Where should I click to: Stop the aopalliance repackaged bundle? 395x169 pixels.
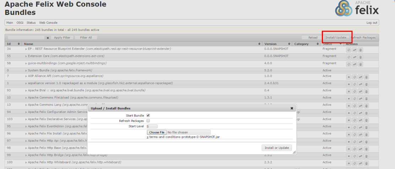(x=349, y=83)
